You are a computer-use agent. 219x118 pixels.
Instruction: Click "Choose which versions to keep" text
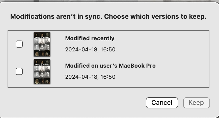point(155,17)
